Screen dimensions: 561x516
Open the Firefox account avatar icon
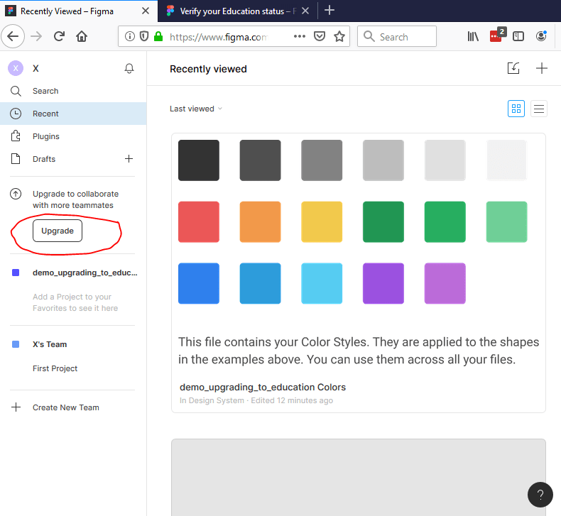541,35
